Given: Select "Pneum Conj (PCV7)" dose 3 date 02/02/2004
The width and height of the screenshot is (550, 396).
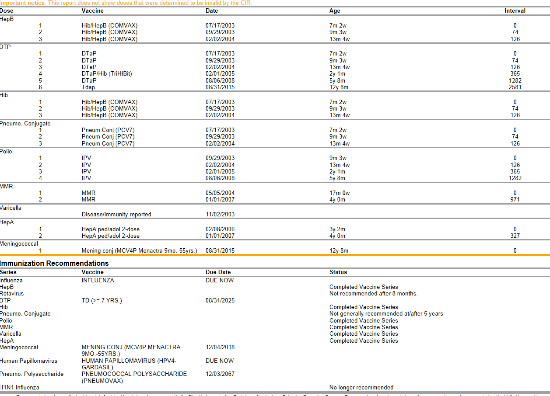Looking at the screenshot, I should click(x=220, y=144).
